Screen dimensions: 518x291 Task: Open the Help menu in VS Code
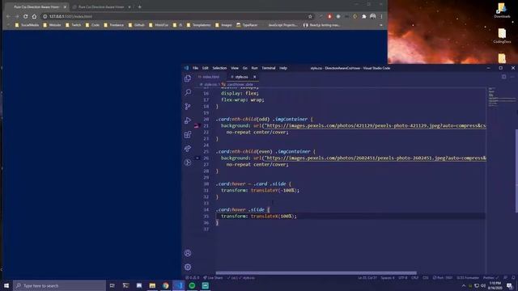coord(283,68)
